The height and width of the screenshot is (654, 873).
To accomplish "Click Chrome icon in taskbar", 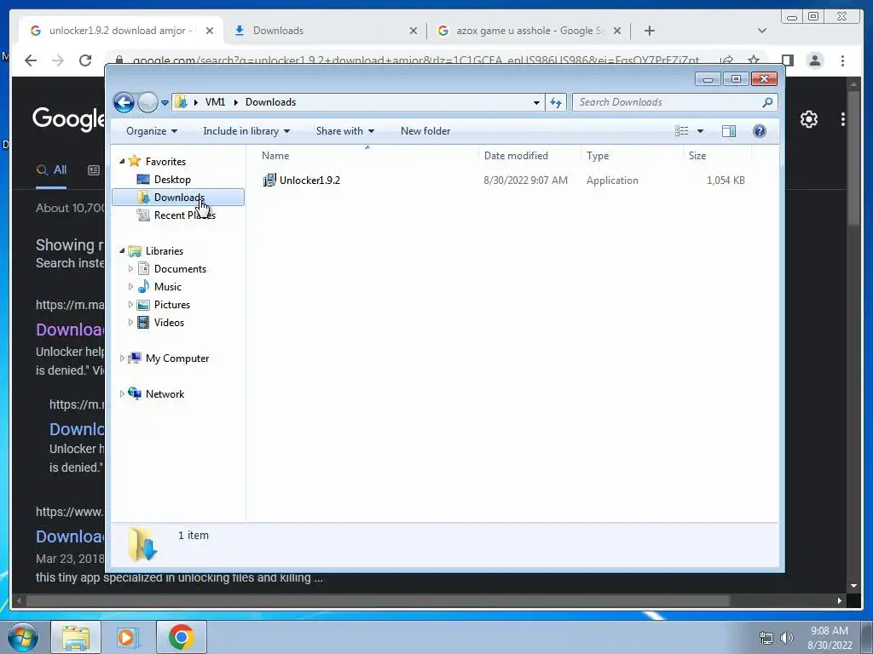I will [x=181, y=637].
